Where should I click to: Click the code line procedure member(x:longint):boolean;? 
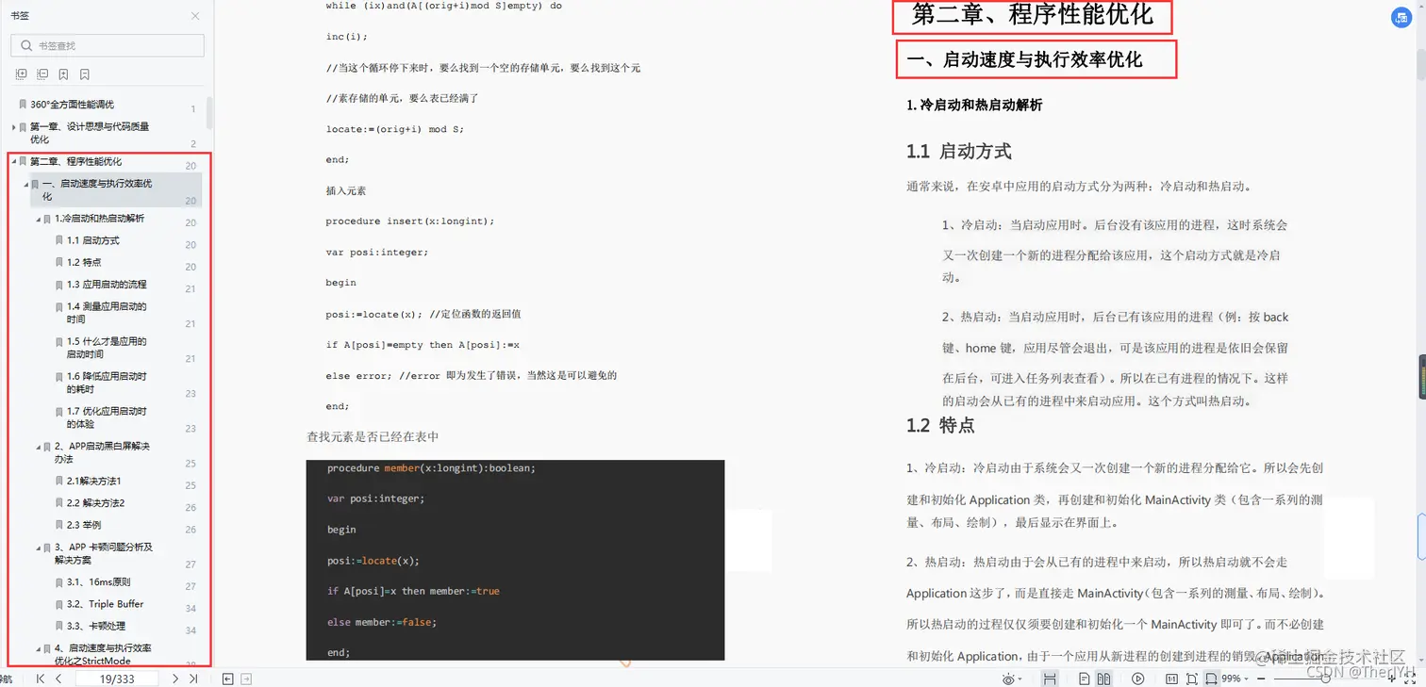[431, 468]
